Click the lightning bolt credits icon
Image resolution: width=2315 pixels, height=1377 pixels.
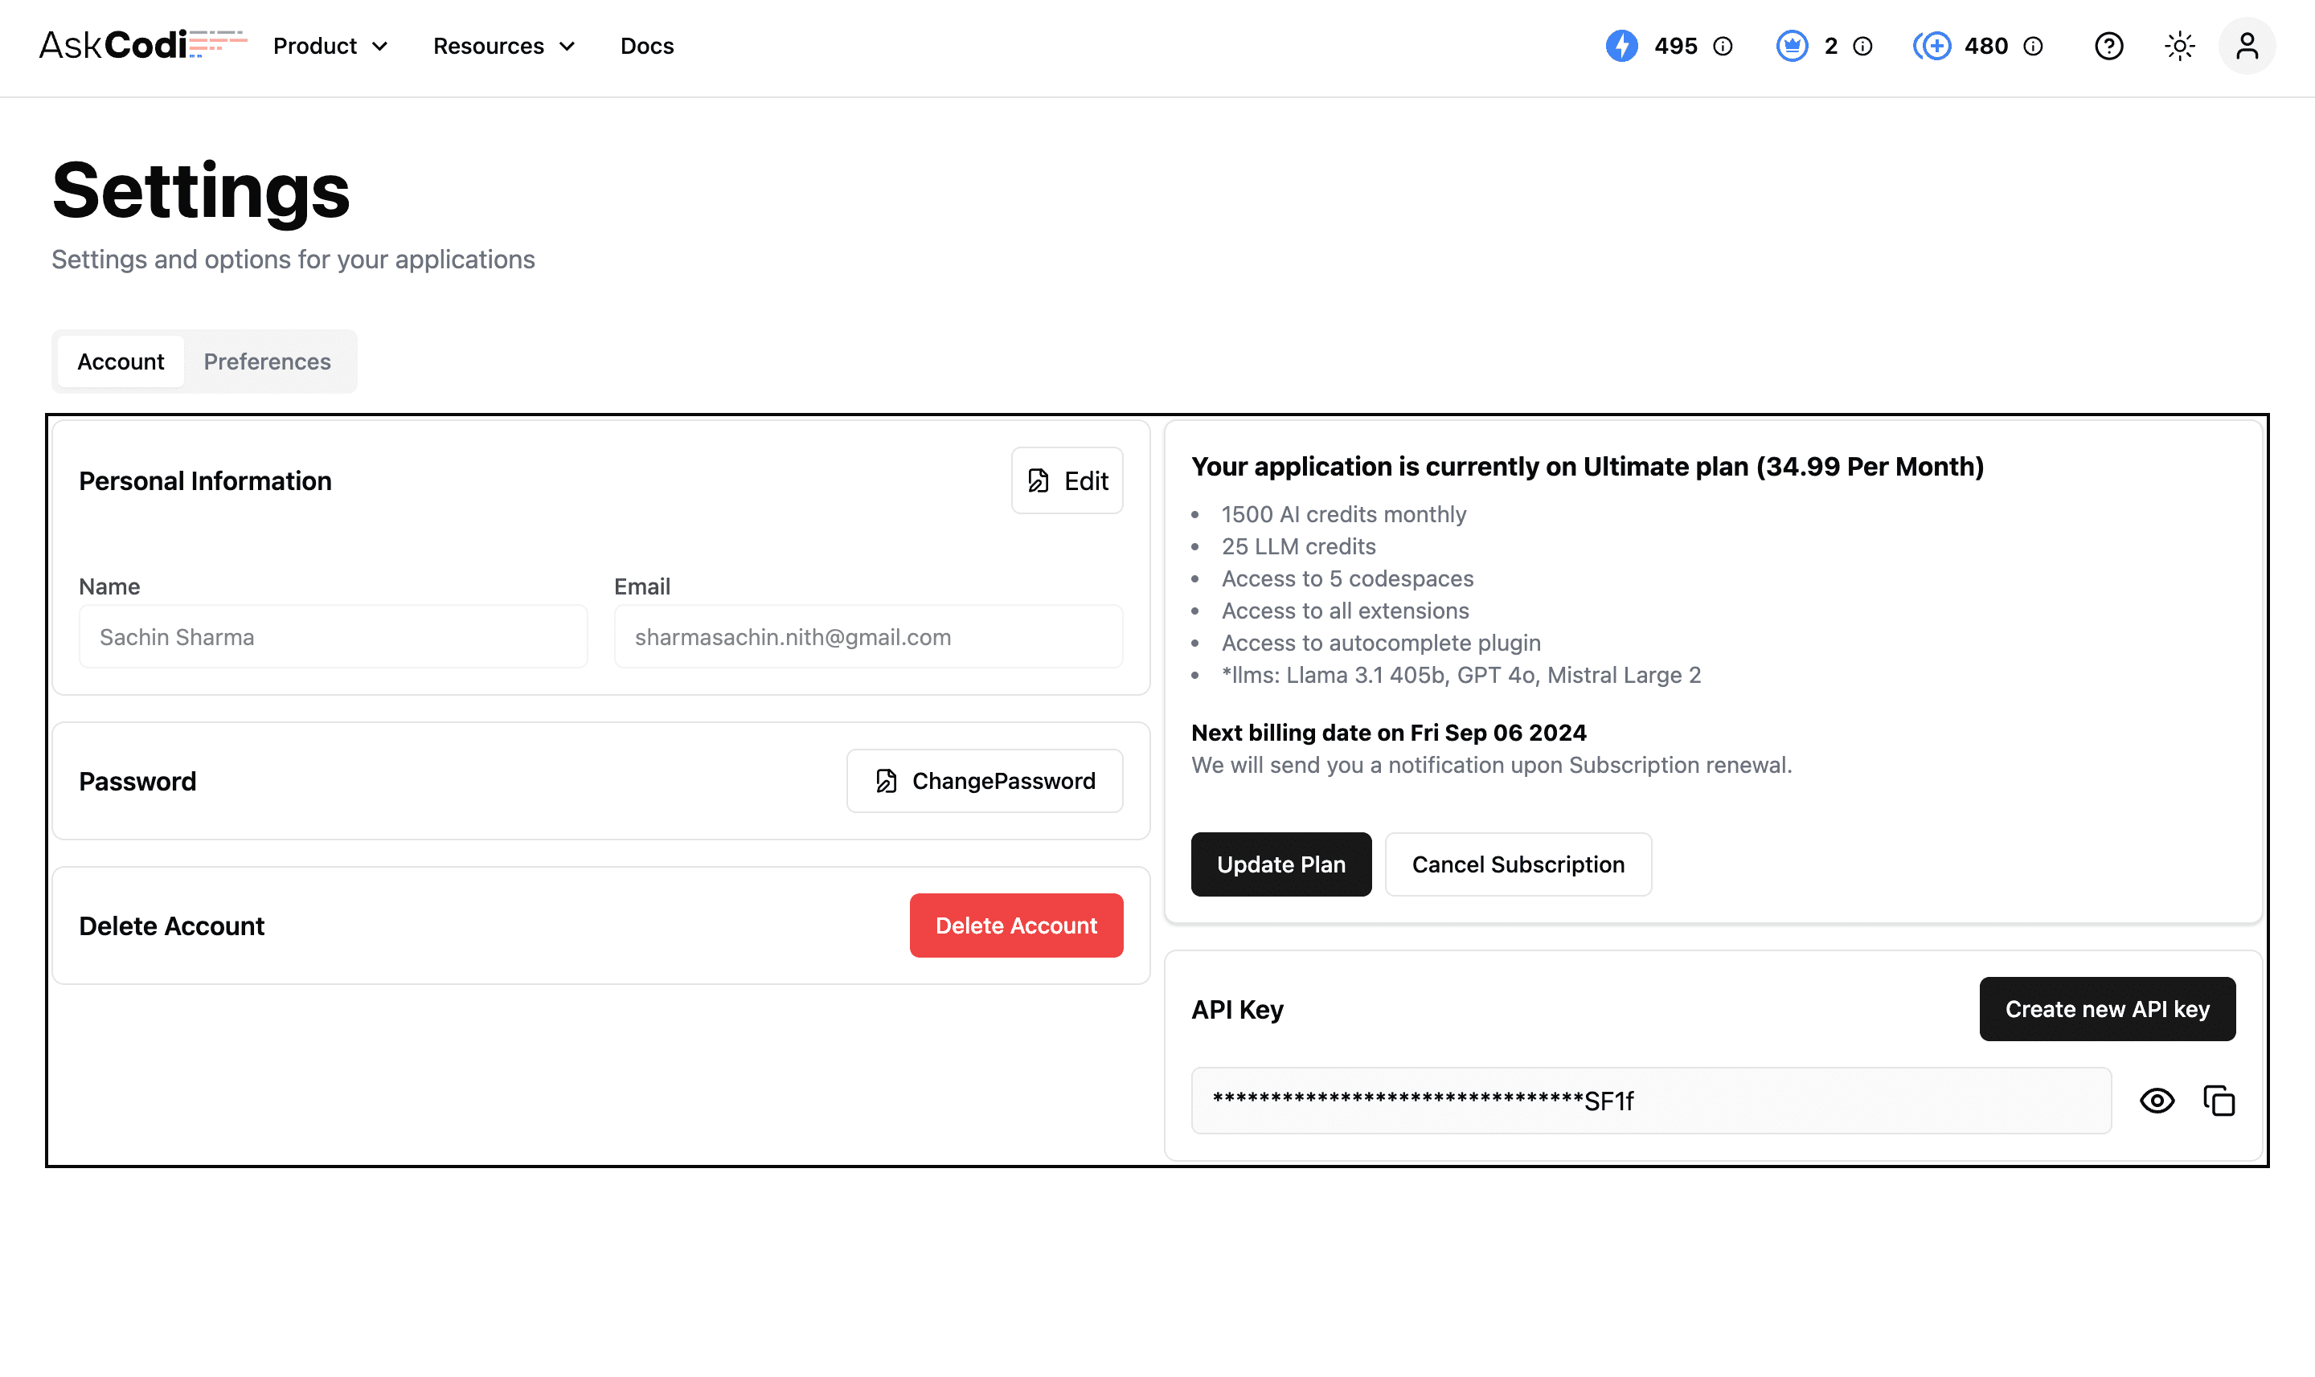(x=1621, y=46)
